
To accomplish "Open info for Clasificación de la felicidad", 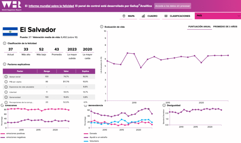I will click(x=4, y=43).
